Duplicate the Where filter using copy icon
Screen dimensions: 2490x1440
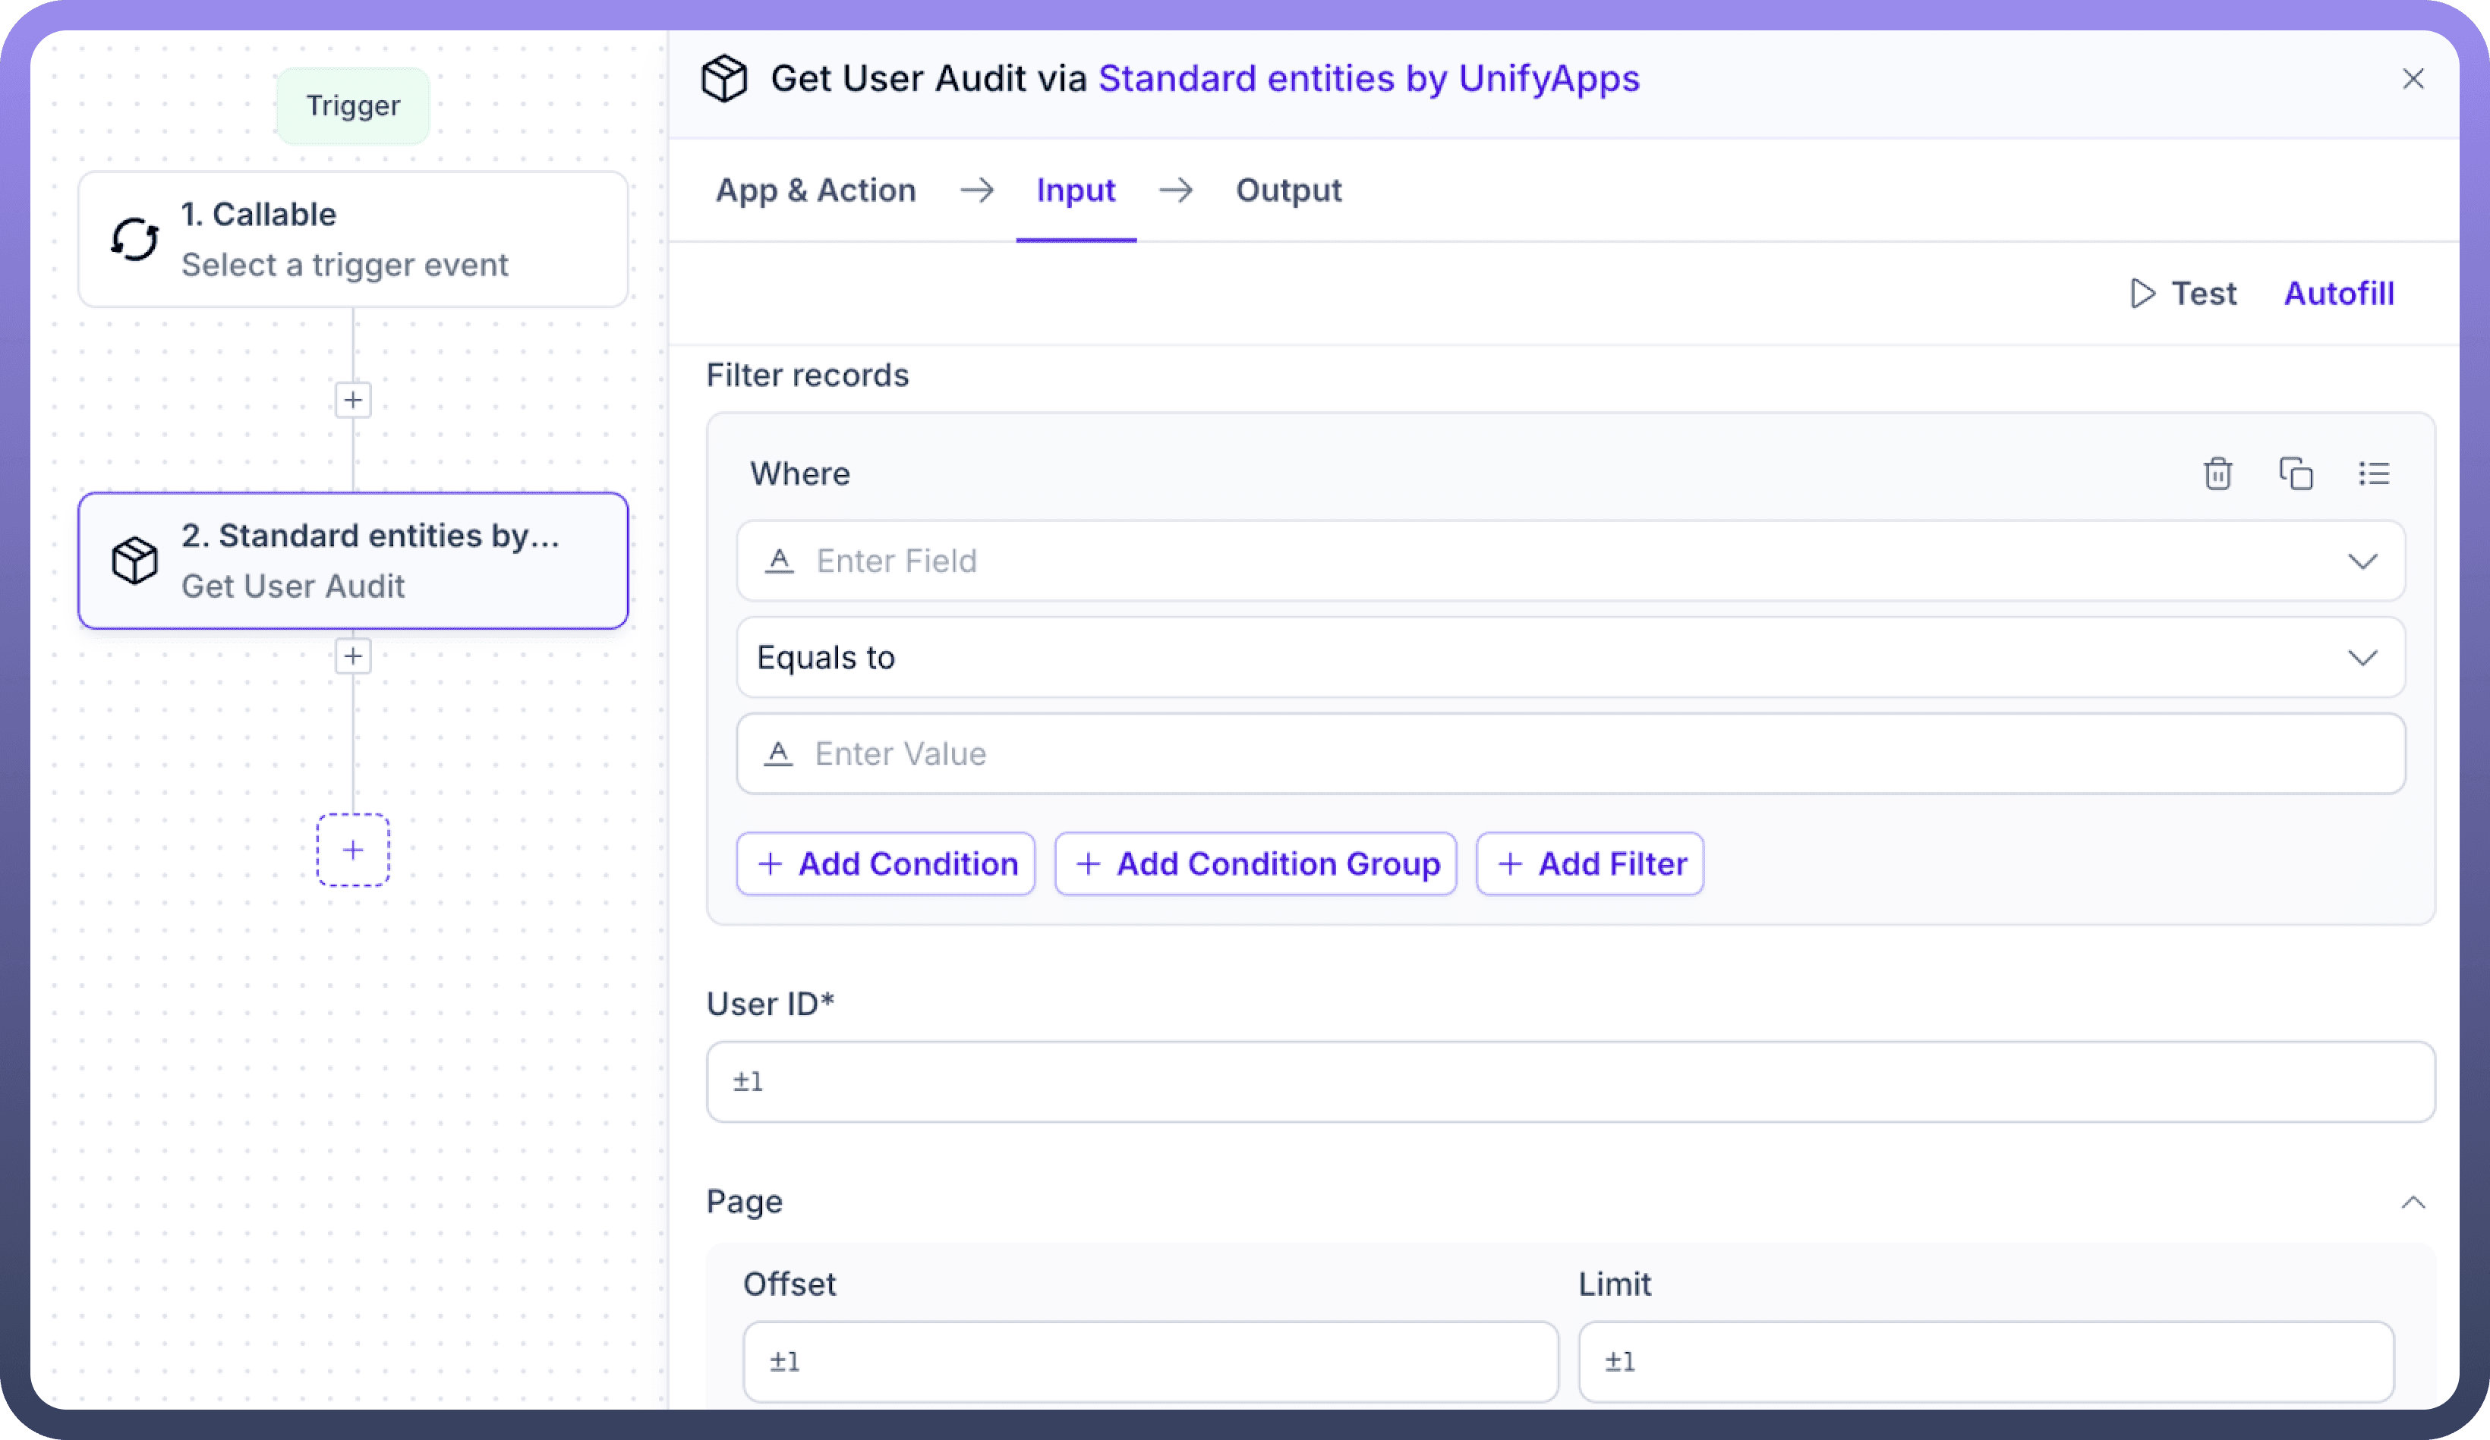click(x=2296, y=474)
